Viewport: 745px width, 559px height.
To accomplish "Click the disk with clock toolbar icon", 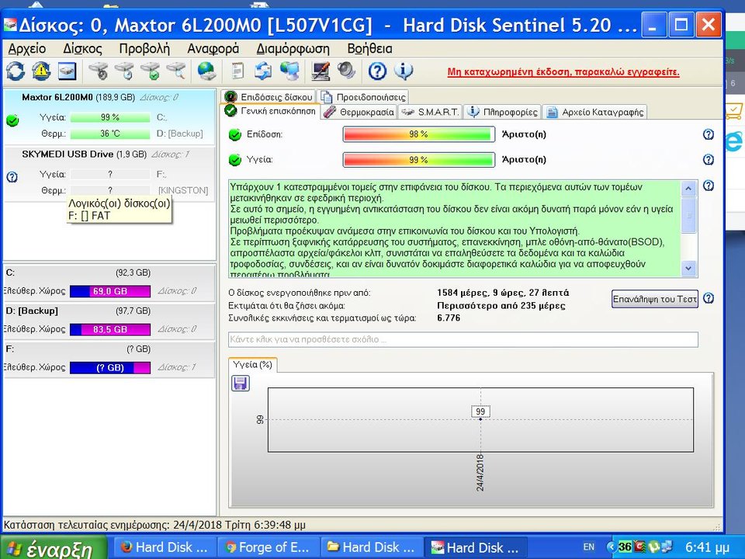I will coord(124,71).
